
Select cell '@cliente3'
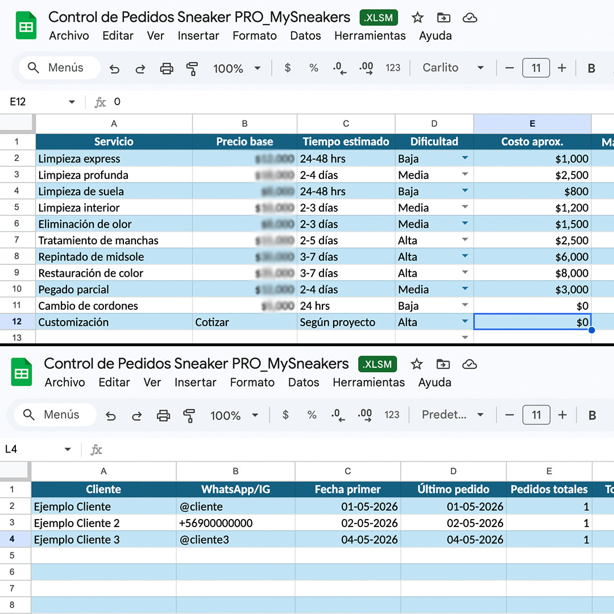pos(235,540)
